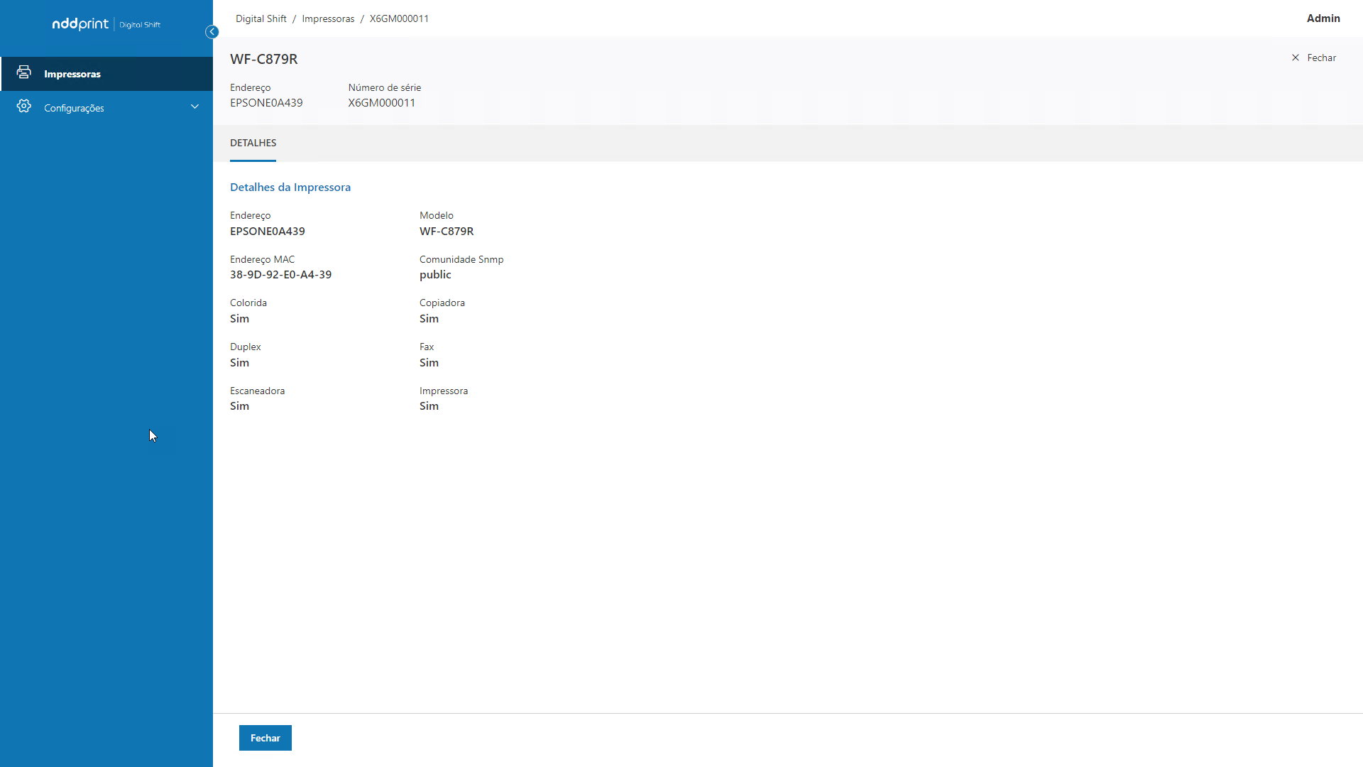Click the X6GM000011 breadcrumb item
This screenshot has width=1363, height=767.
coord(399,18)
